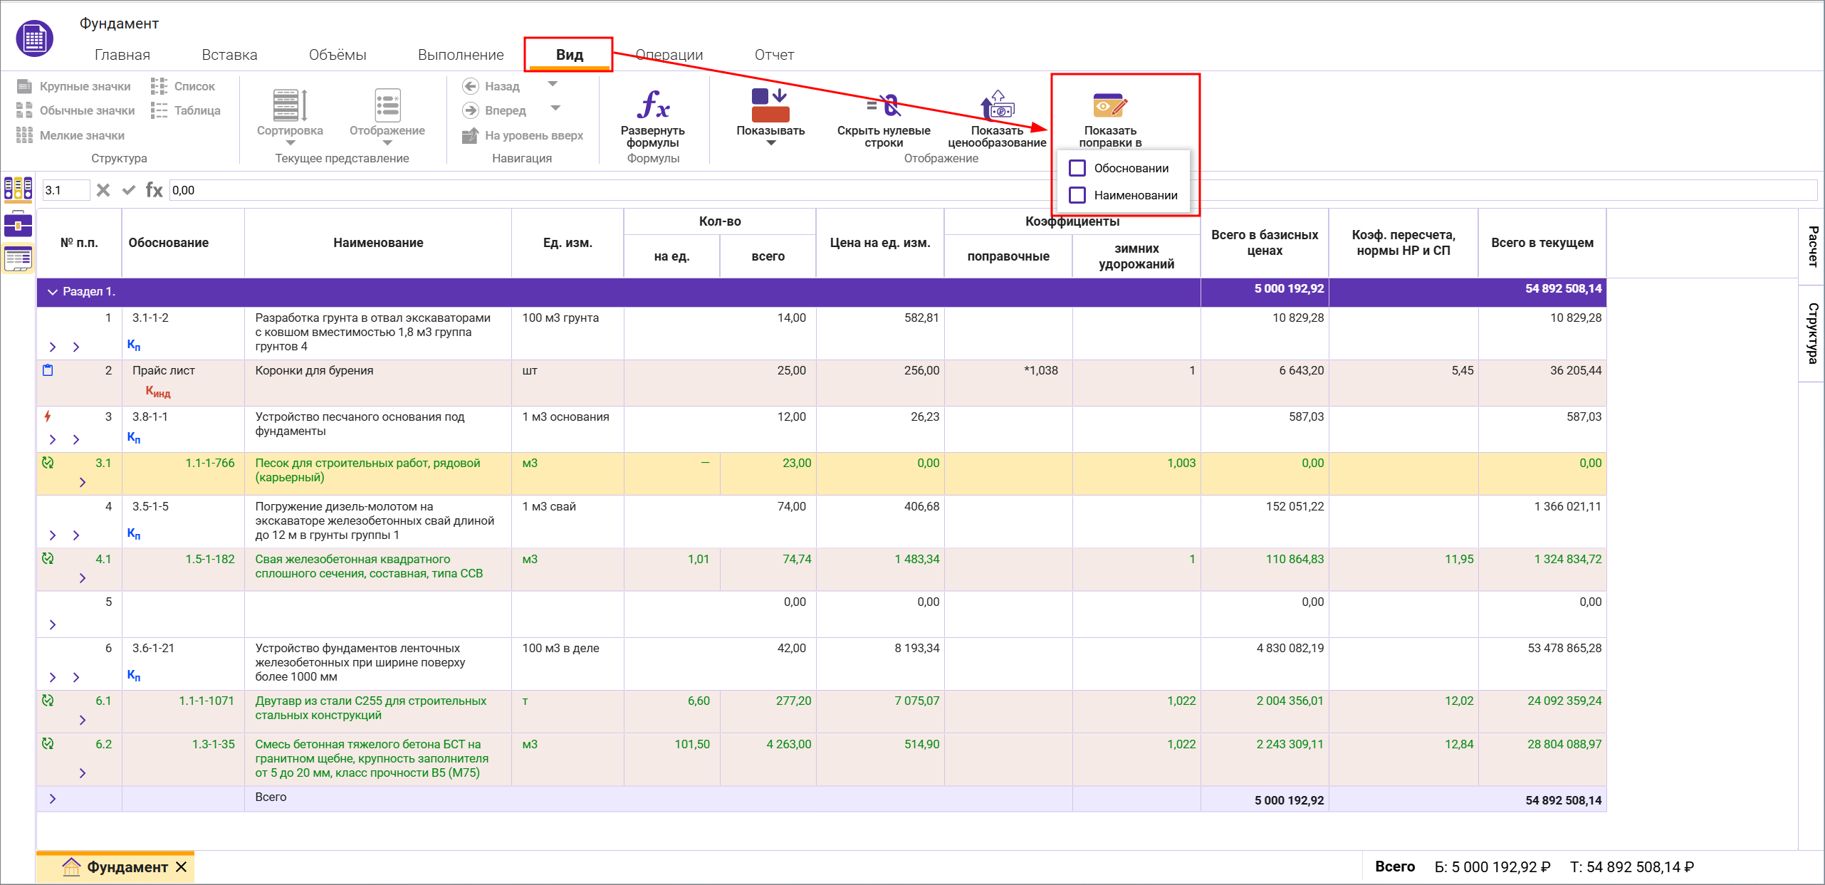Check the Обосновании checkbox

coord(1077,168)
